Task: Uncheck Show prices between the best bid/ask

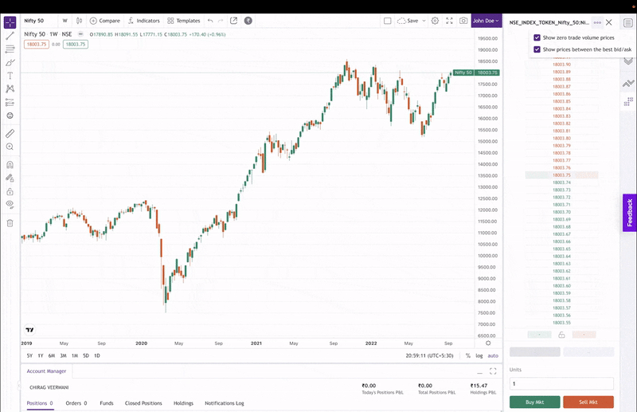Action: click(537, 49)
